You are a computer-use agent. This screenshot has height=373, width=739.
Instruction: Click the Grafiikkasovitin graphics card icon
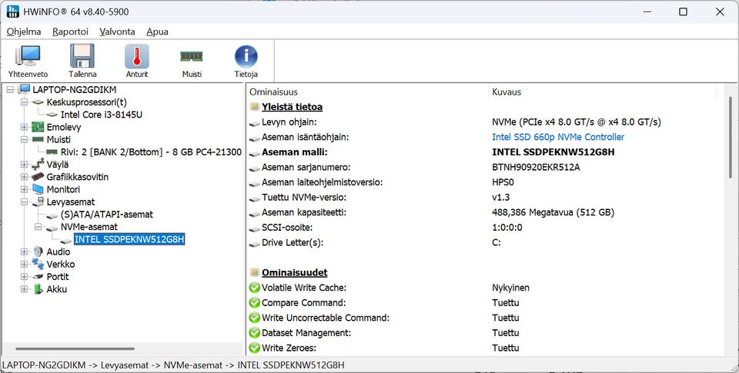[x=38, y=177]
